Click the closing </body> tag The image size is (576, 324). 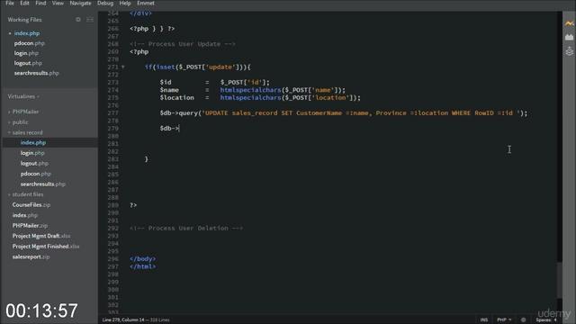tap(142, 259)
